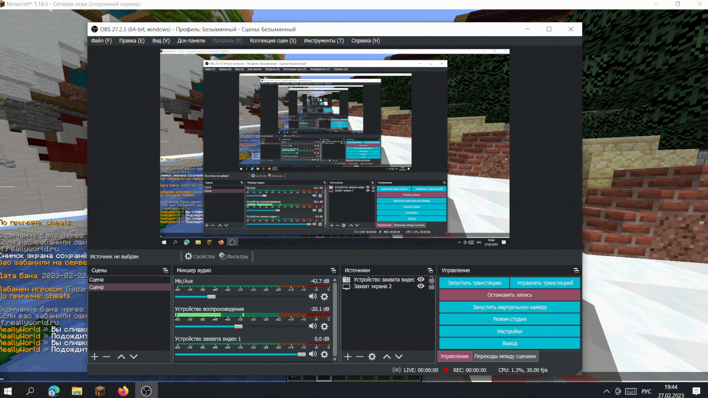The width and height of the screenshot is (708, 398).
Task: Open notification center on the taskbar
Action: [697, 391]
